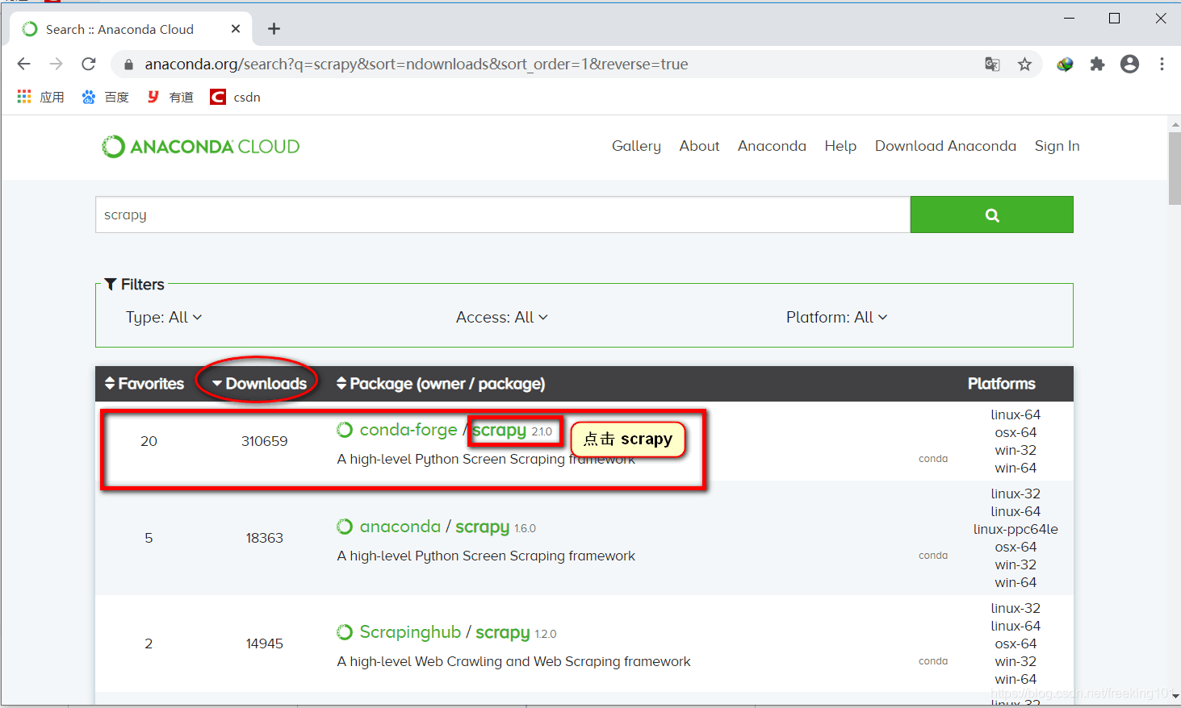Screen dimensions: 1181x708
Task: Click the ring icon beside anaconda / scrapy
Action: tap(345, 527)
